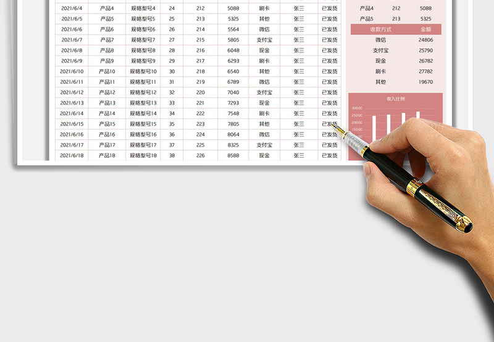This screenshot has width=494, height=342.
Task: Click the 金额 header in summary panel
Action: pos(425,29)
